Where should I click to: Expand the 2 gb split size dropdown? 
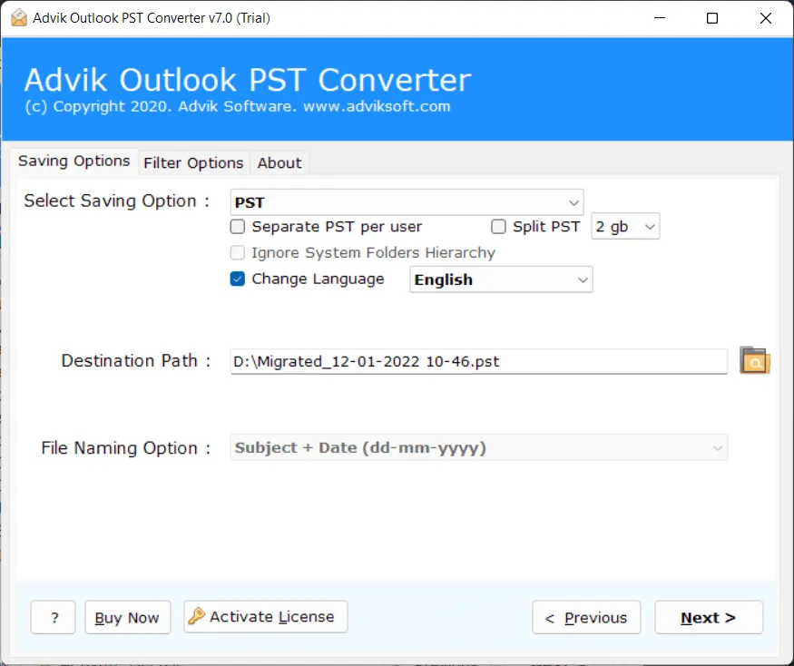pyautogui.click(x=625, y=226)
